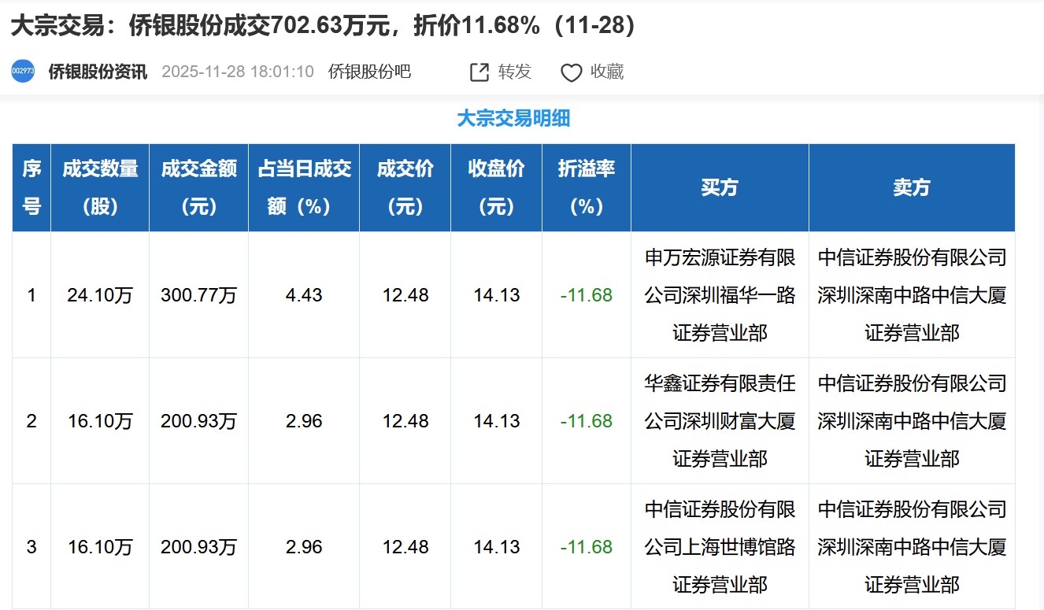1044x610 pixels.
Task: Click the 成交数量（股） column header
Action: [100, 187]
